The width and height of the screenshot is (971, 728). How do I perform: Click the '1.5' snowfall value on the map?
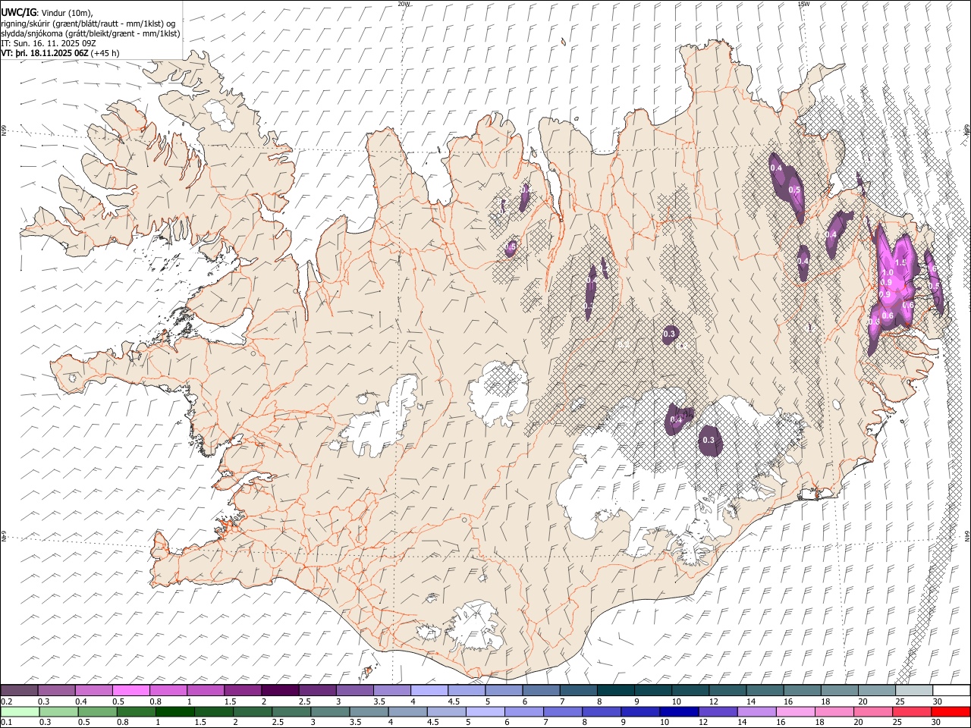pyautogui.click(x=900, y=262)
